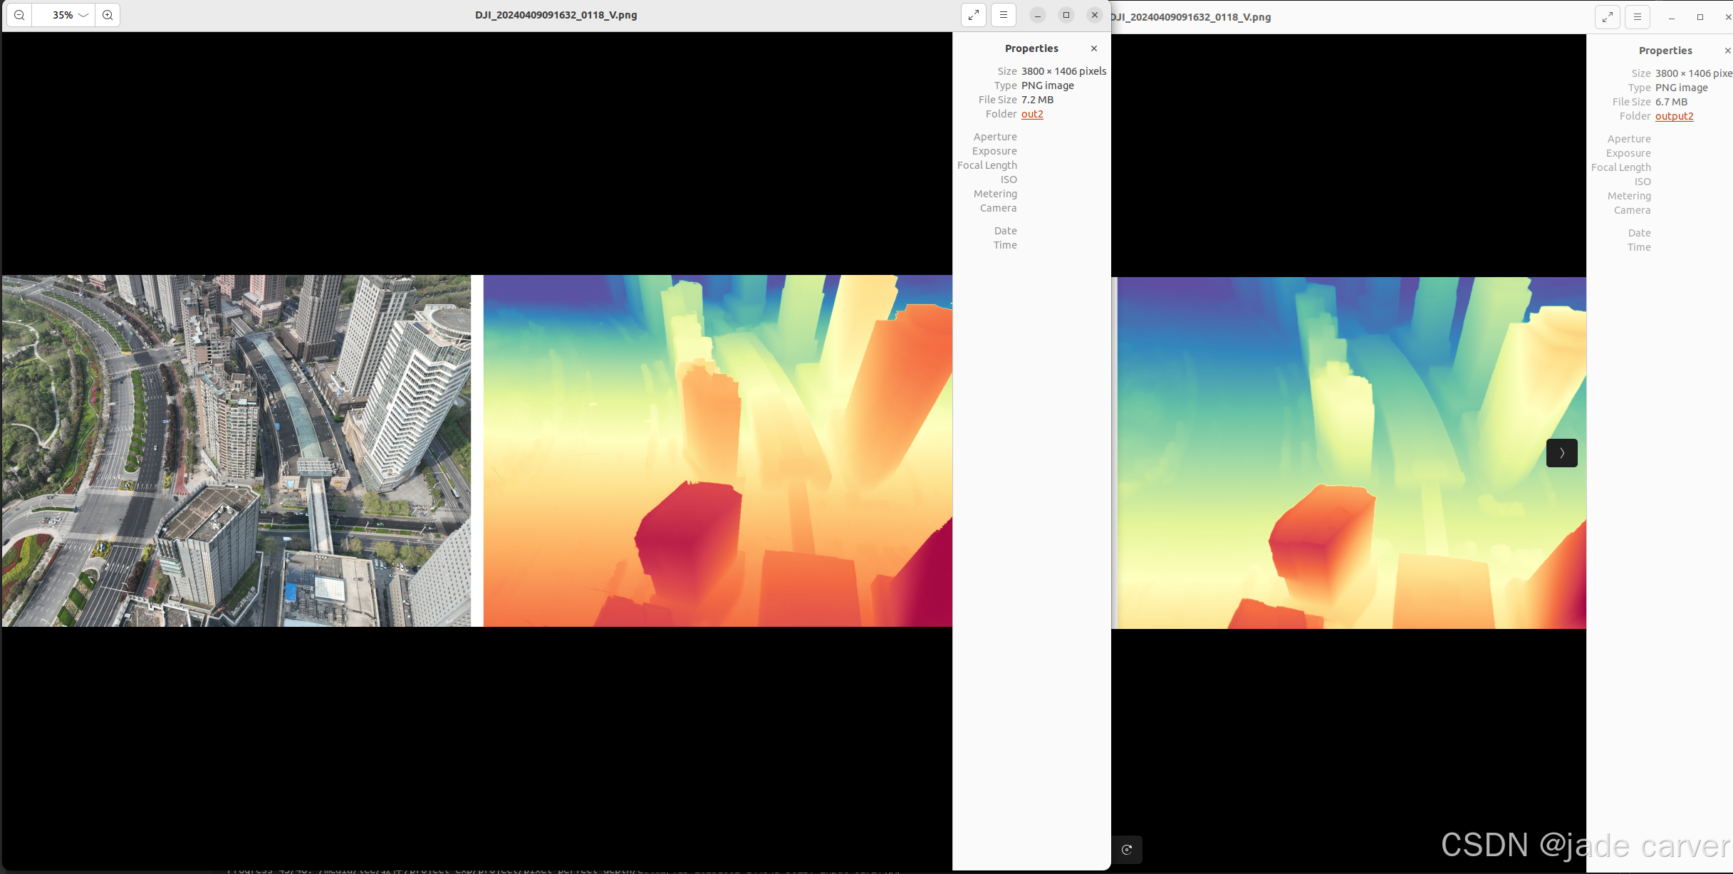Open the out2 folder link
This screenshot has width=1733, height=874.
coord(1032,114)
